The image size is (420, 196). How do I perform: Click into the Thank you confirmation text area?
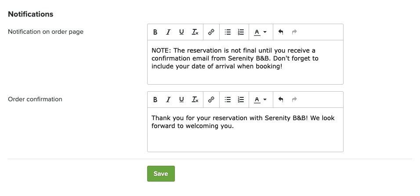[x=245, y=129]
